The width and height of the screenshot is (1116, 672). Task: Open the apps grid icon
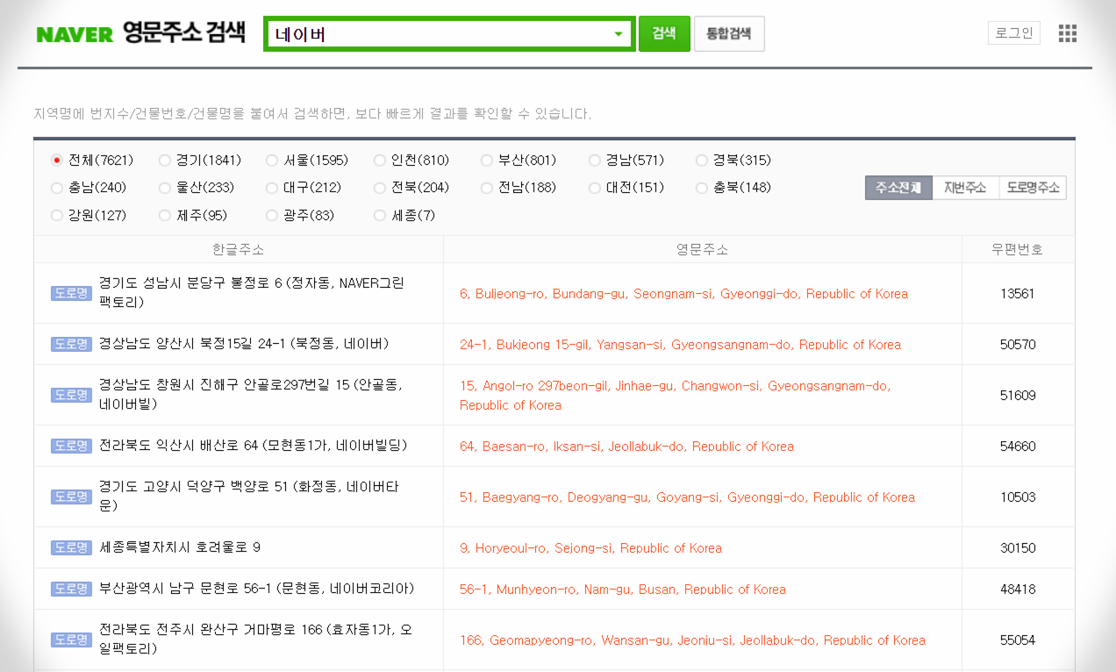click(1067, 33)
